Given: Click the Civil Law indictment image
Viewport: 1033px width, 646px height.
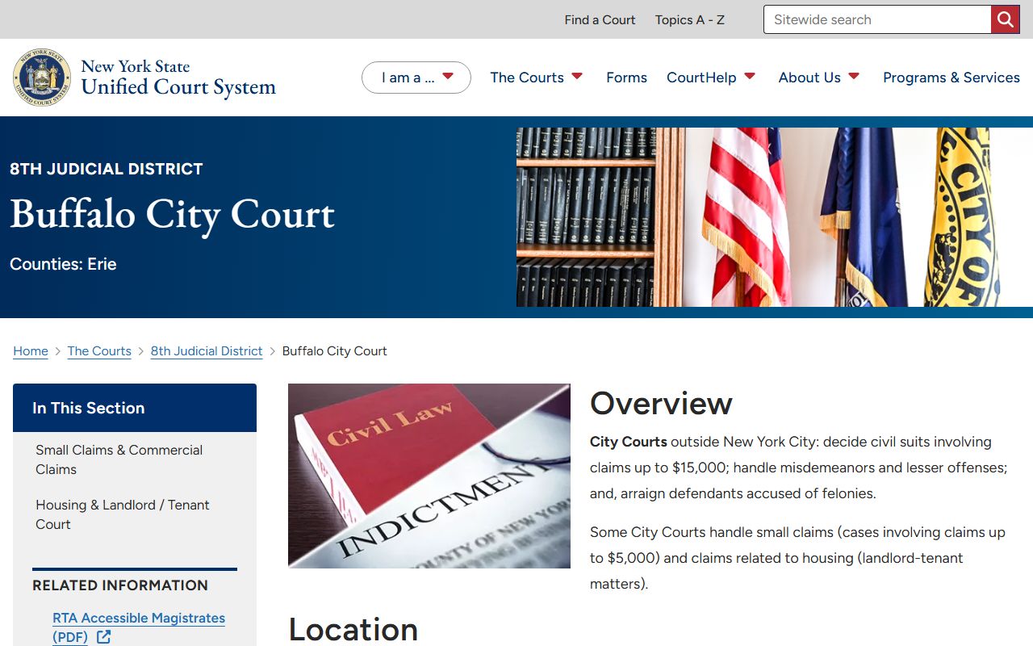Looking at the screenshot, I should click(429, 476).
